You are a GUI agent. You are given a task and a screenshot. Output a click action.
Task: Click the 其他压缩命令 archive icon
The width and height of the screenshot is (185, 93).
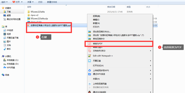[90, 39]
